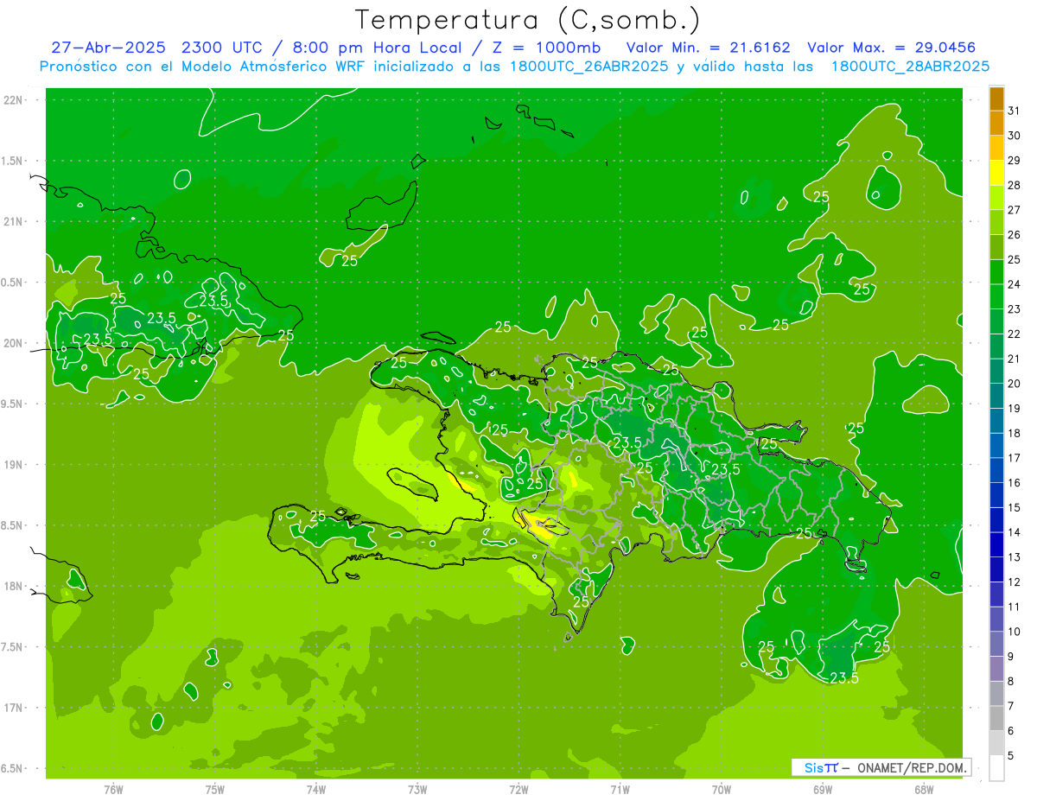
Task: Pick the dark blue legend swatch between 13 and 14
Action: point(996,544)
